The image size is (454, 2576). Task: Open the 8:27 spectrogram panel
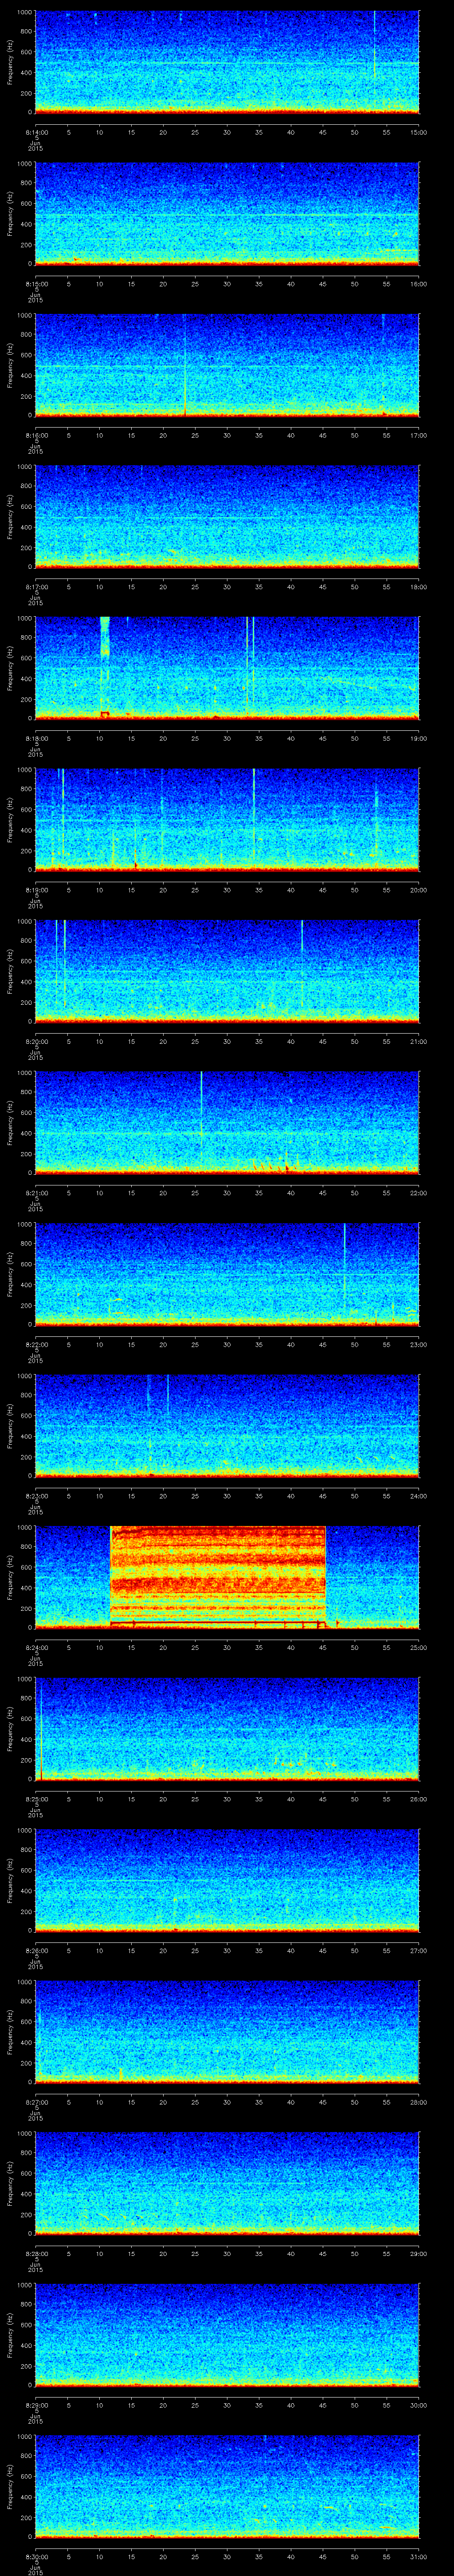click(x=227, y=2030)
